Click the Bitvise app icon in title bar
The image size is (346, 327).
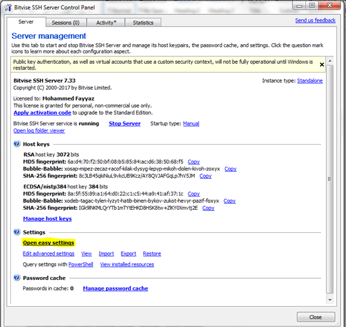8,7
